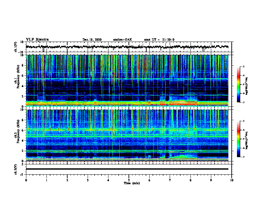This screenshot has width=261, height=202.
Task: Click the time axis tick label '7'
Action: tap(170, 180)
